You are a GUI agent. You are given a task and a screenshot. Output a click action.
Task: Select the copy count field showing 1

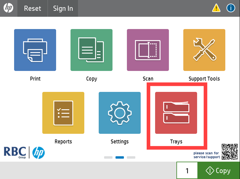[187, 170]
